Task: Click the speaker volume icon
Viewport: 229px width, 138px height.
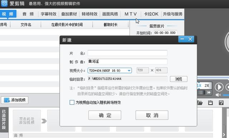Action: pos(218,95)
